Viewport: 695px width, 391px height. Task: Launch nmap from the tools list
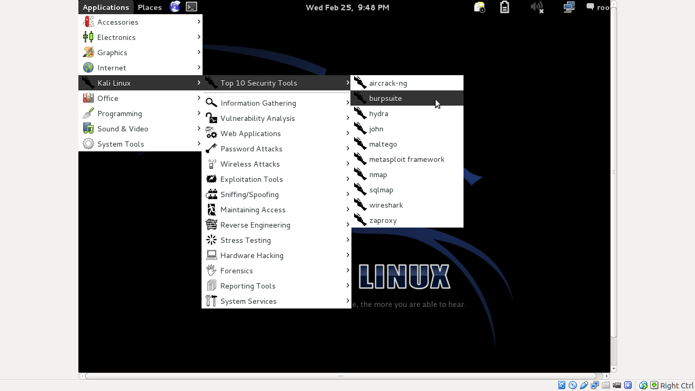point(407,174)
